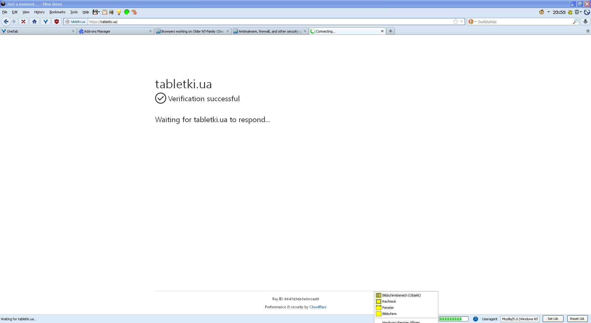Go to Home page via house icon

click(x=34, y=22)
